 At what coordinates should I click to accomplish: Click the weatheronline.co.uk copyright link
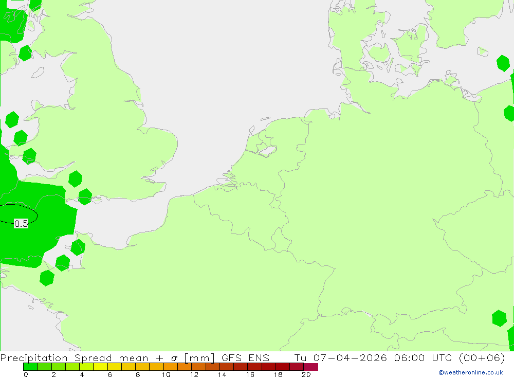tap(470, 372)
